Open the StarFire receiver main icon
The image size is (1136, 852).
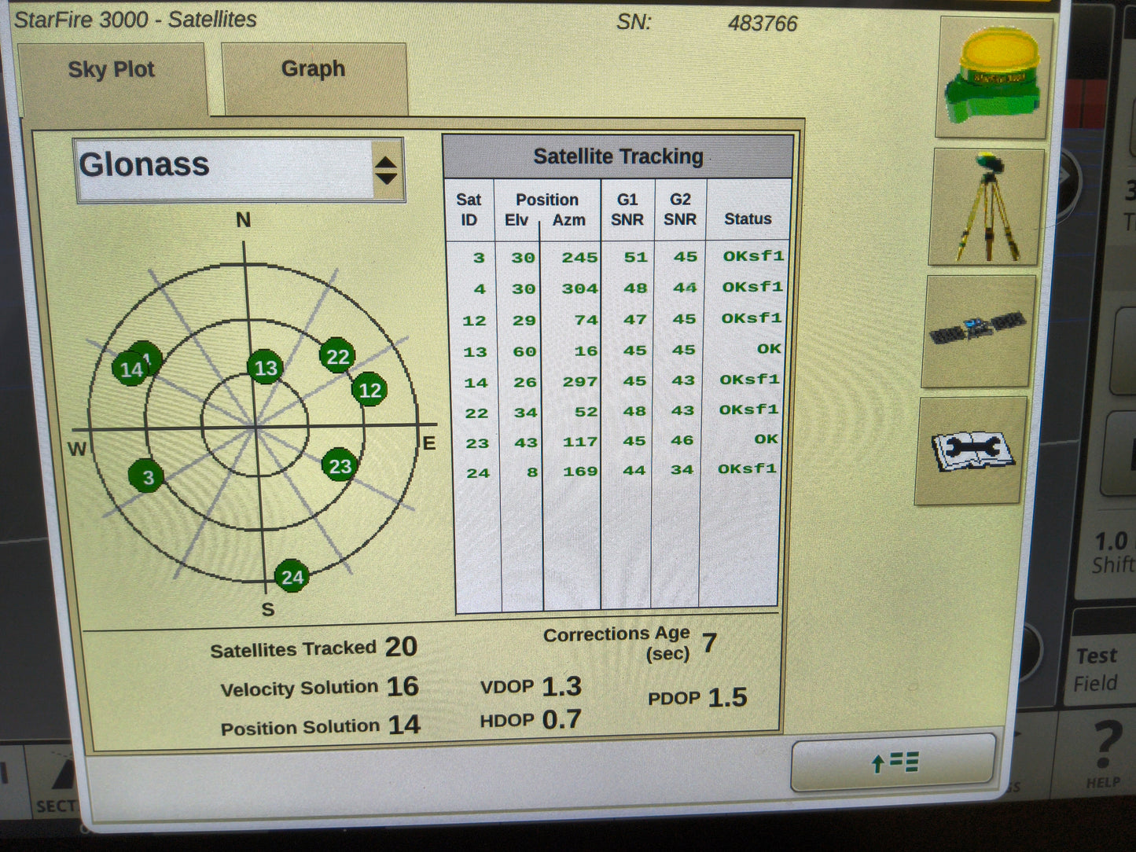click(994, 77)
